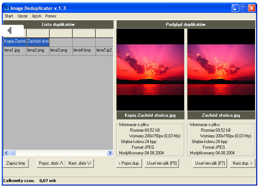The height and width of the screenshot is (187, 259).
Task: Open the Start menu item
Action: coord(9,16)
